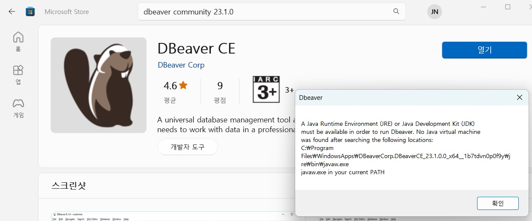
Task: Click the 4.6 average rating value
Action: point(170,85)
